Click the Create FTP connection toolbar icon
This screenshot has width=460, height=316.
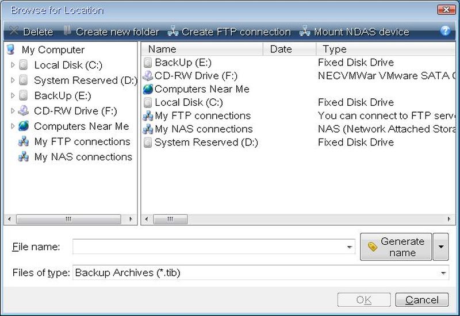pyautogui.click(x=173, y=32)
